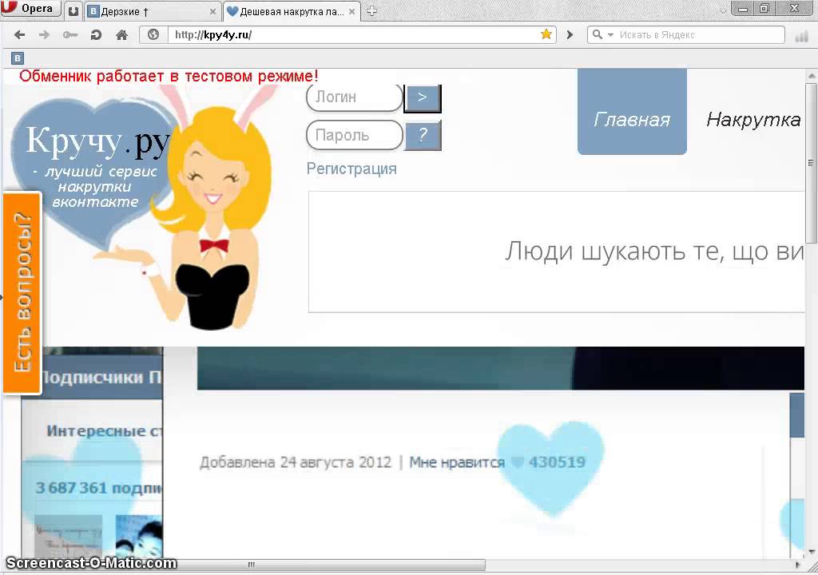Click the arrow button right of the address bar
The image size is (818, 575).
pyautogui.click(x=570, y=35)
